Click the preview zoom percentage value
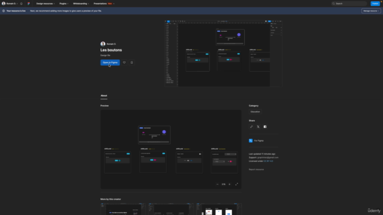Viewport: 383px width, 215px height. [x=223, y=185]
